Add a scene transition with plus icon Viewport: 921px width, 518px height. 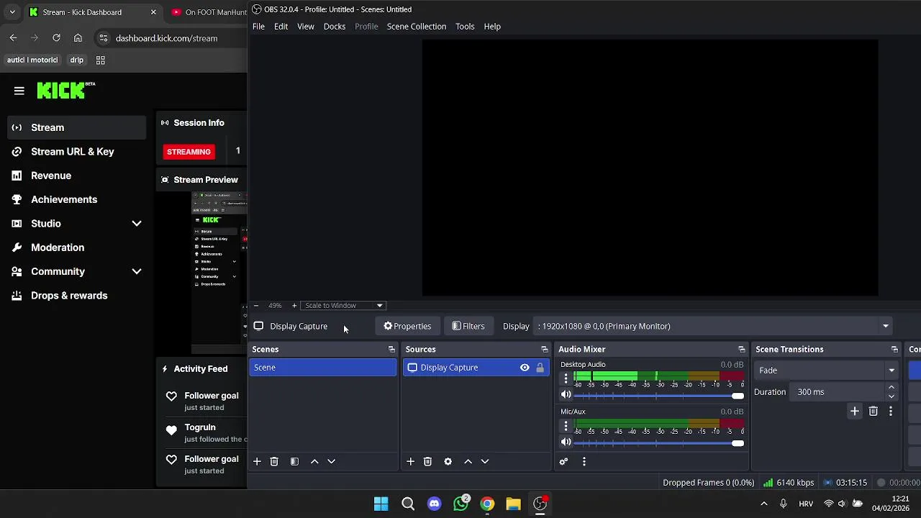pos(855,411)
